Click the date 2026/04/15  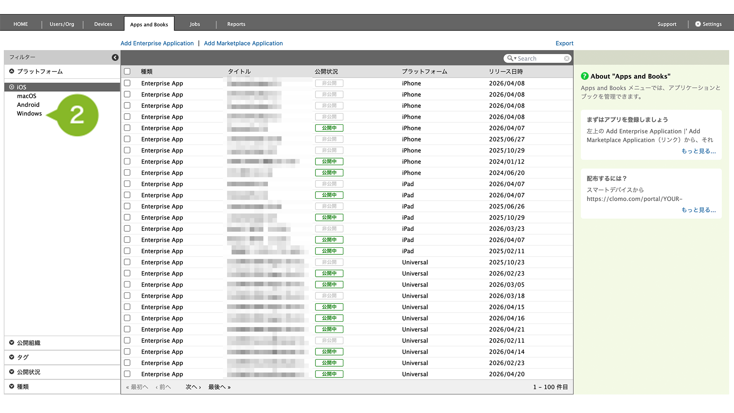click(x=507, y=307)
